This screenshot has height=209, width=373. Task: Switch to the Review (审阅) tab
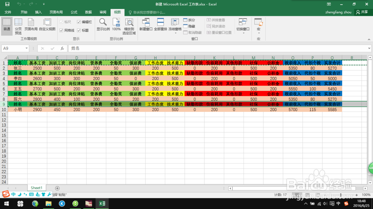[103, 12]
